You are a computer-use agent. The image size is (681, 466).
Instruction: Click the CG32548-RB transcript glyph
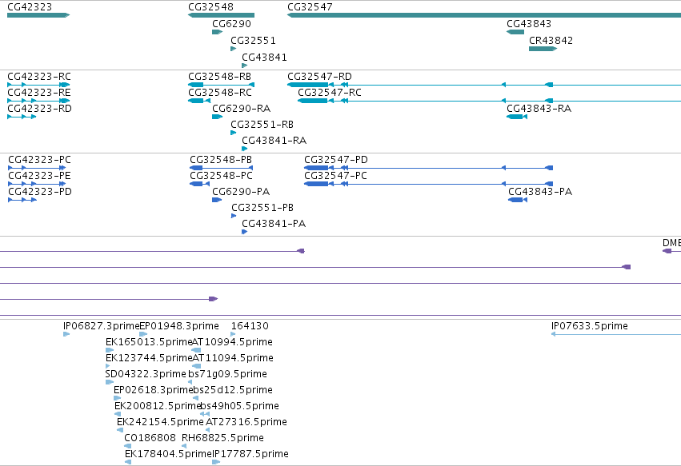click(x=221, y=85)
